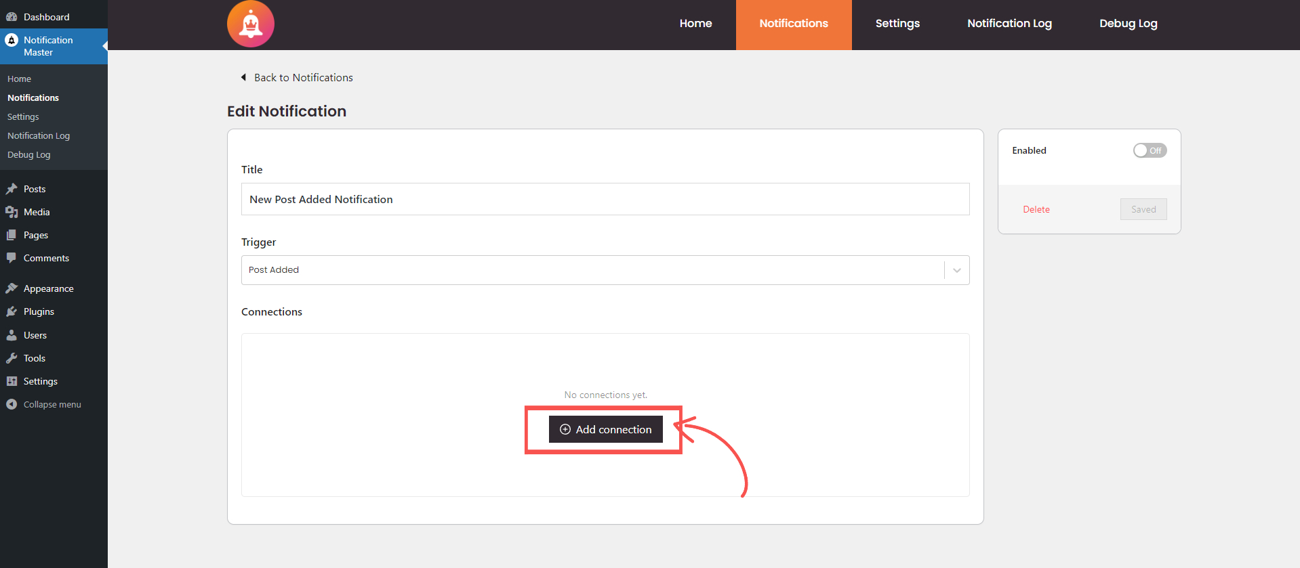
Task: Open the Plugins menu item
Action: tap(54, 311)
